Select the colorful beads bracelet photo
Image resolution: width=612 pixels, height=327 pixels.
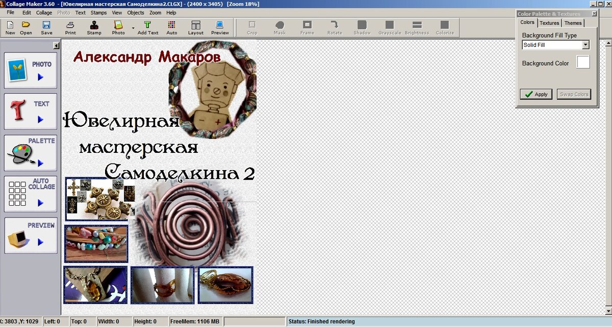(96, 243)
